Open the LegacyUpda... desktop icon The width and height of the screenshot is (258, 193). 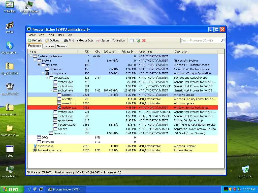click(x=10, y=48)
